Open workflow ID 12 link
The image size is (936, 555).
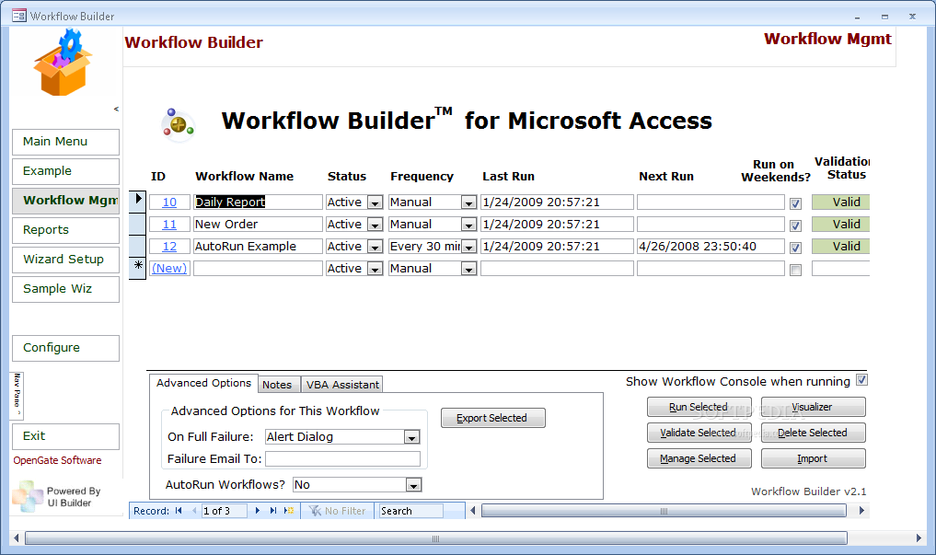pyautogui.click(x=169, y=247)
